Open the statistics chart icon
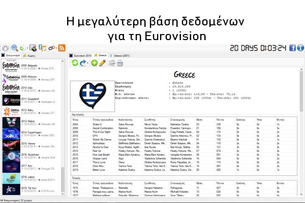305x203 pixels. (x=33, y=48)
